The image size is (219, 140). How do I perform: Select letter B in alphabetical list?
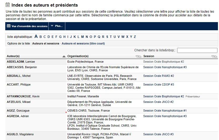tap(41, 37)
